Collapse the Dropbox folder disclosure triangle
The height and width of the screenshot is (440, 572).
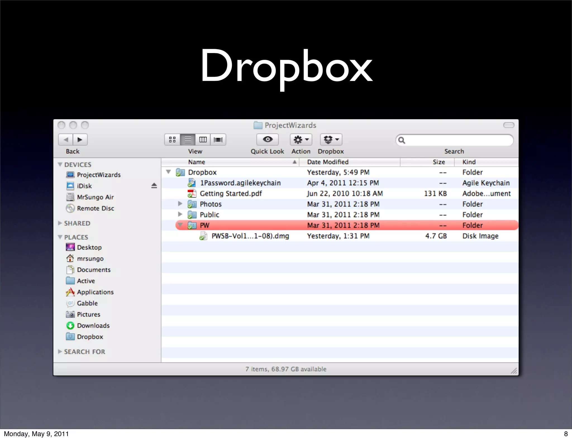pos(168,172)
